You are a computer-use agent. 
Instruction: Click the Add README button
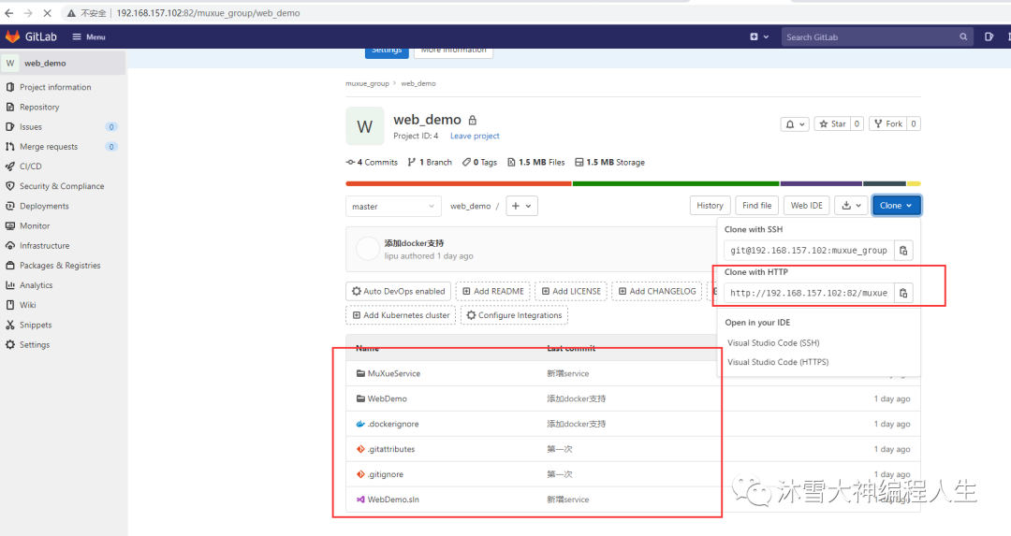click(493, 291)
